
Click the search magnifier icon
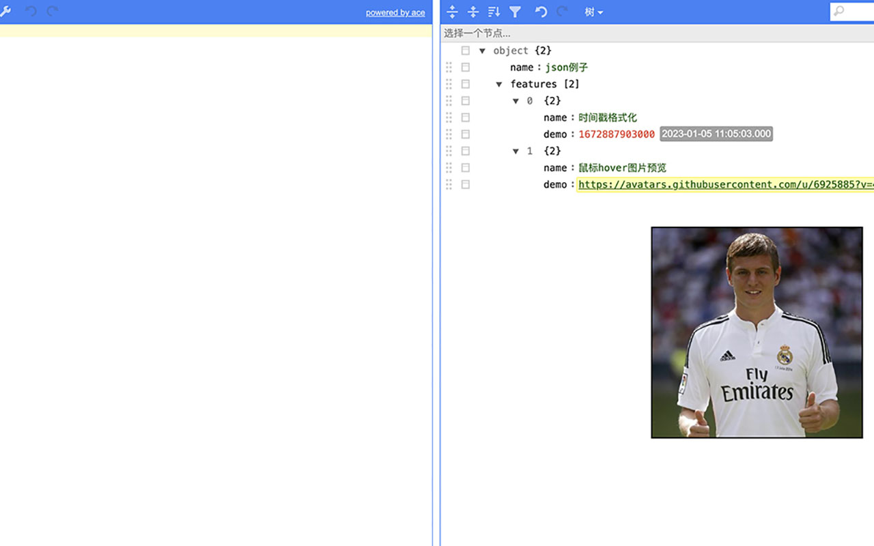coord(838,11)
